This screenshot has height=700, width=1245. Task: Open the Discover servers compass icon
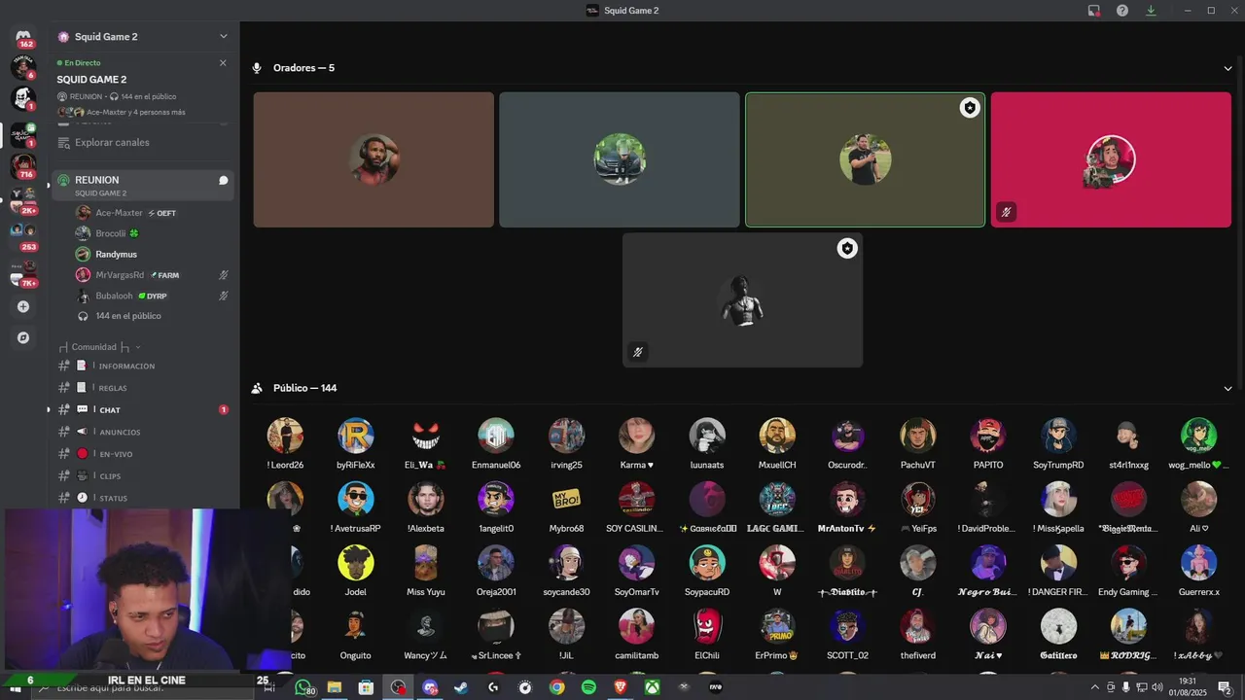[x=23, y=337]
